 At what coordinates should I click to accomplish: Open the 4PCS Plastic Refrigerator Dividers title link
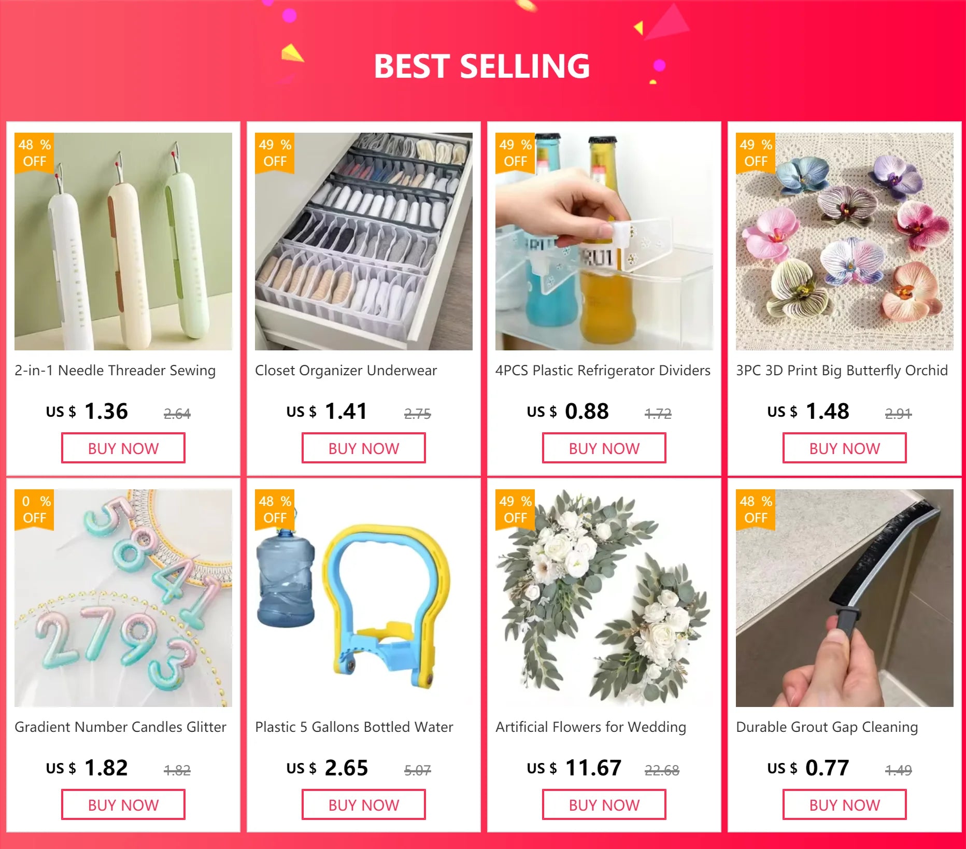click(x=603, y=371)
